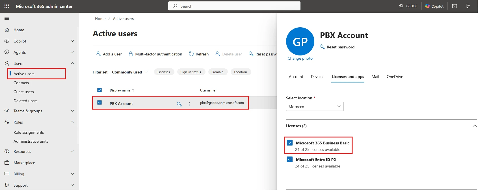Click in the Search input field
Image resolution: width=478 pixels, height=190 pixels.
(x=234, y=6)
